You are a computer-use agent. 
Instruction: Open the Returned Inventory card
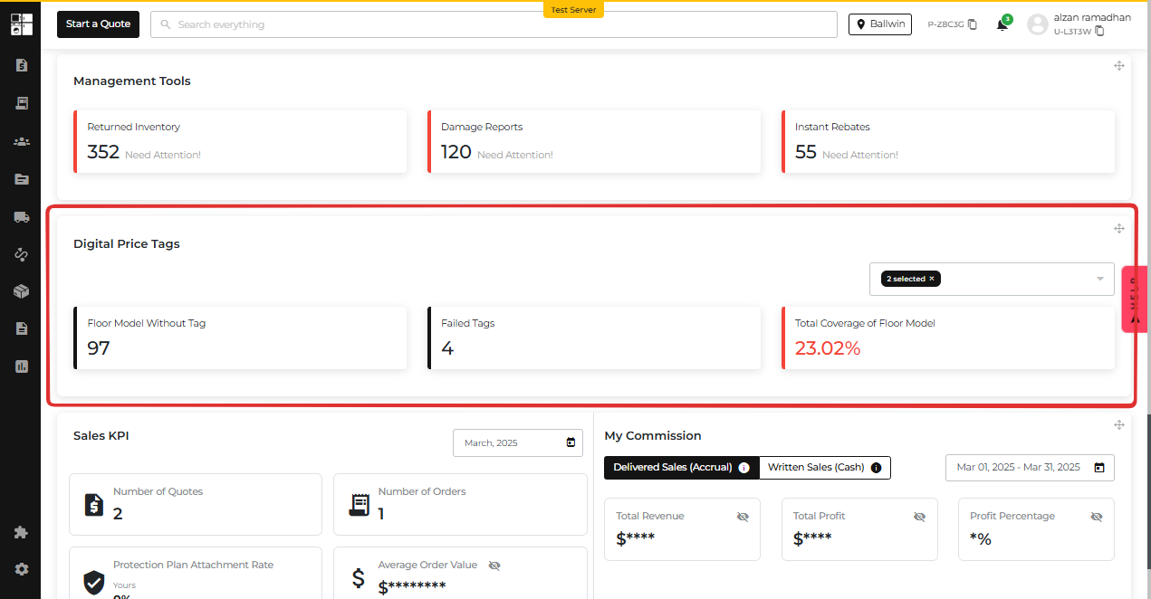click(x=240, y=142)
